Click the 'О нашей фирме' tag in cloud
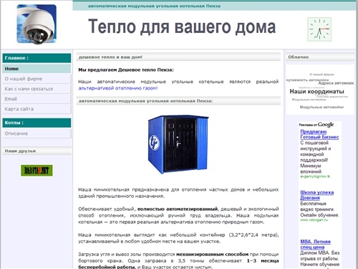The height and width of the screenshot is (269, 358). (321, 75)
